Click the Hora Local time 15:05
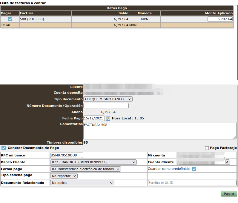The image size is (238, 203). click(x=139, y=118)
